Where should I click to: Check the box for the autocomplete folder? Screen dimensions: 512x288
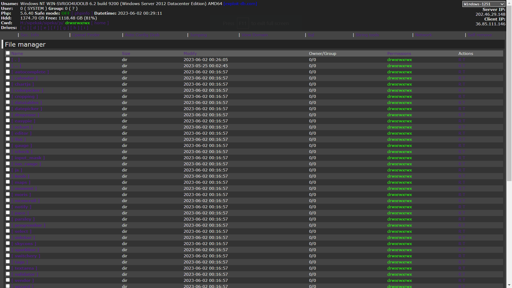(x=8, y=71)
